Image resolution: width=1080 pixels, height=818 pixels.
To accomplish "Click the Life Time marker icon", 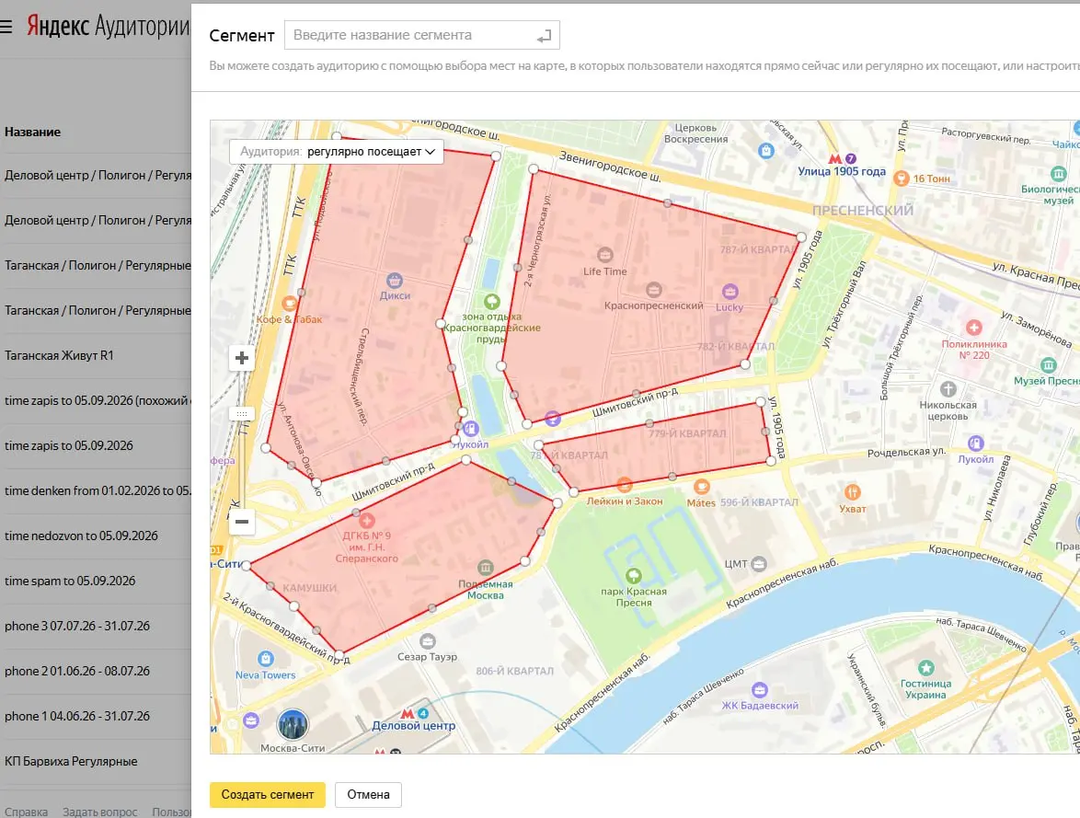I will 604,255.
